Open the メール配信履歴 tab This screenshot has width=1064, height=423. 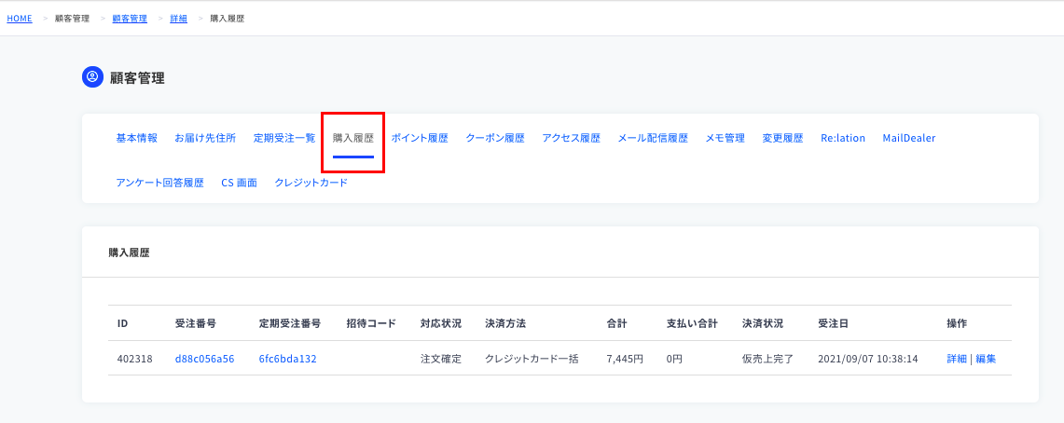[x=653, y=138]
